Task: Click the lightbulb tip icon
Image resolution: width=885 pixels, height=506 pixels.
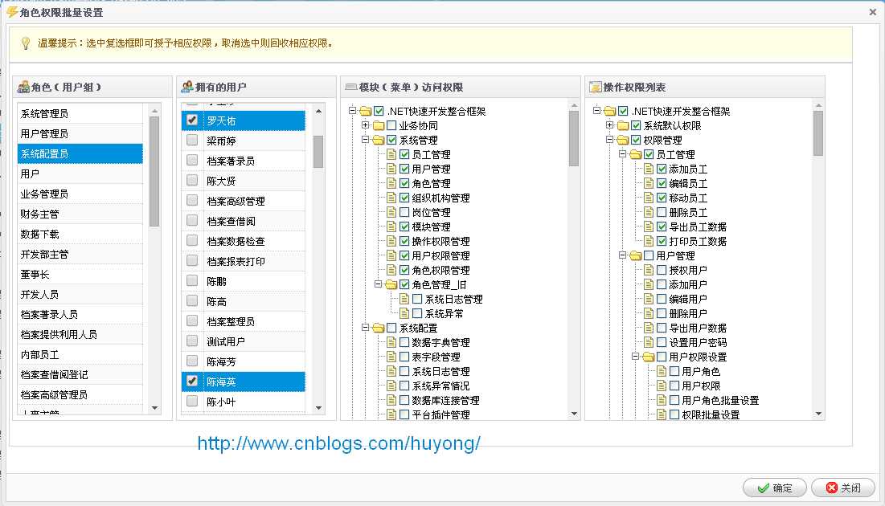Action: 26,43
